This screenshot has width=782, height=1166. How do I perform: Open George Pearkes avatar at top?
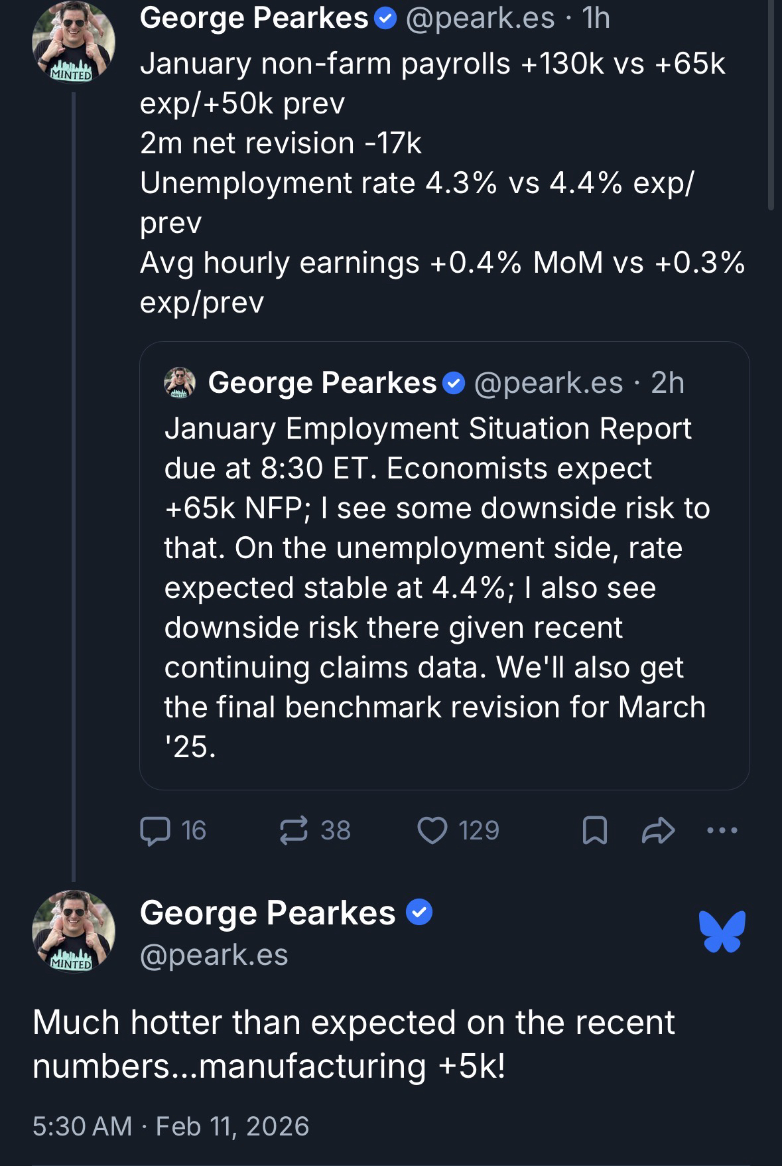(73, 41)
